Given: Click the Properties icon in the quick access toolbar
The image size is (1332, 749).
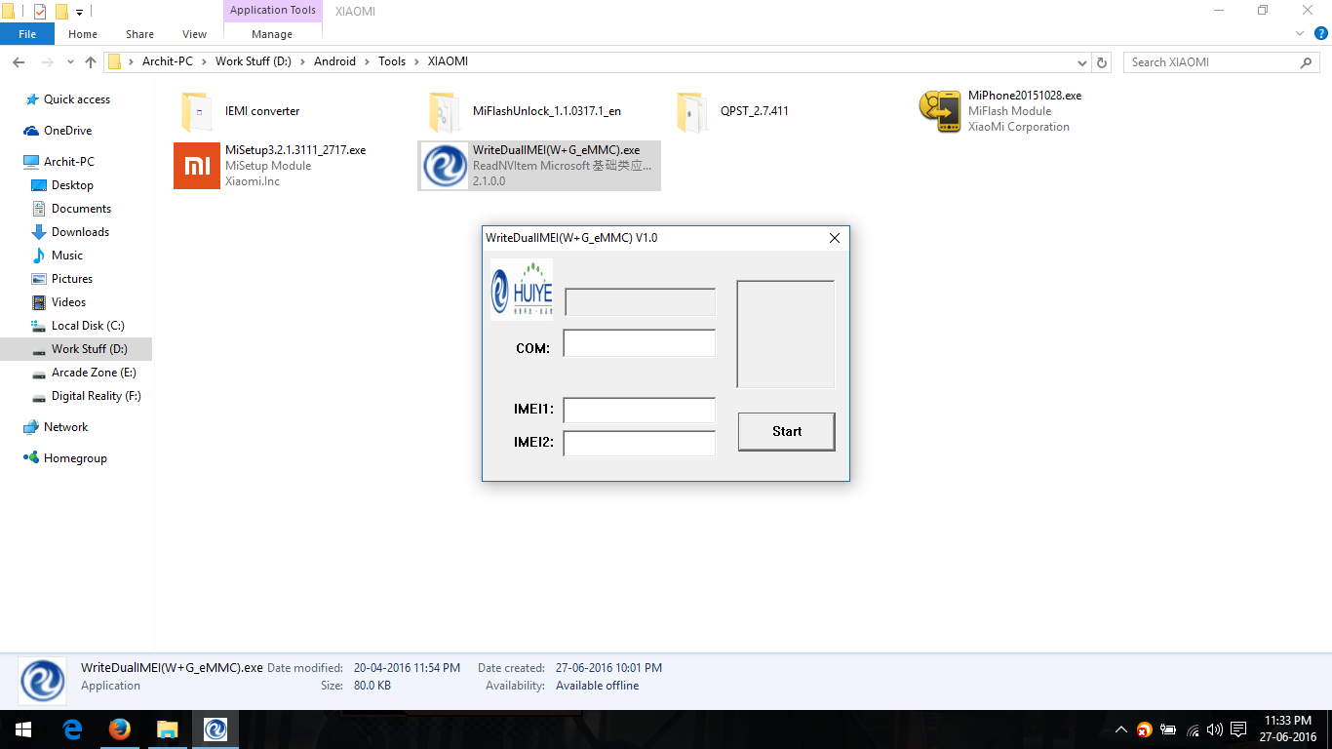Looking at the screenshot, I should tap(40, 12).
